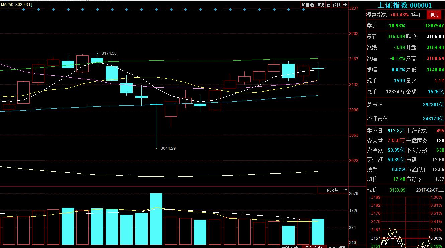This screenshot has height=248, width=445.
Task: Select the 最低 value 3140.04
Action: coord(435,70)
